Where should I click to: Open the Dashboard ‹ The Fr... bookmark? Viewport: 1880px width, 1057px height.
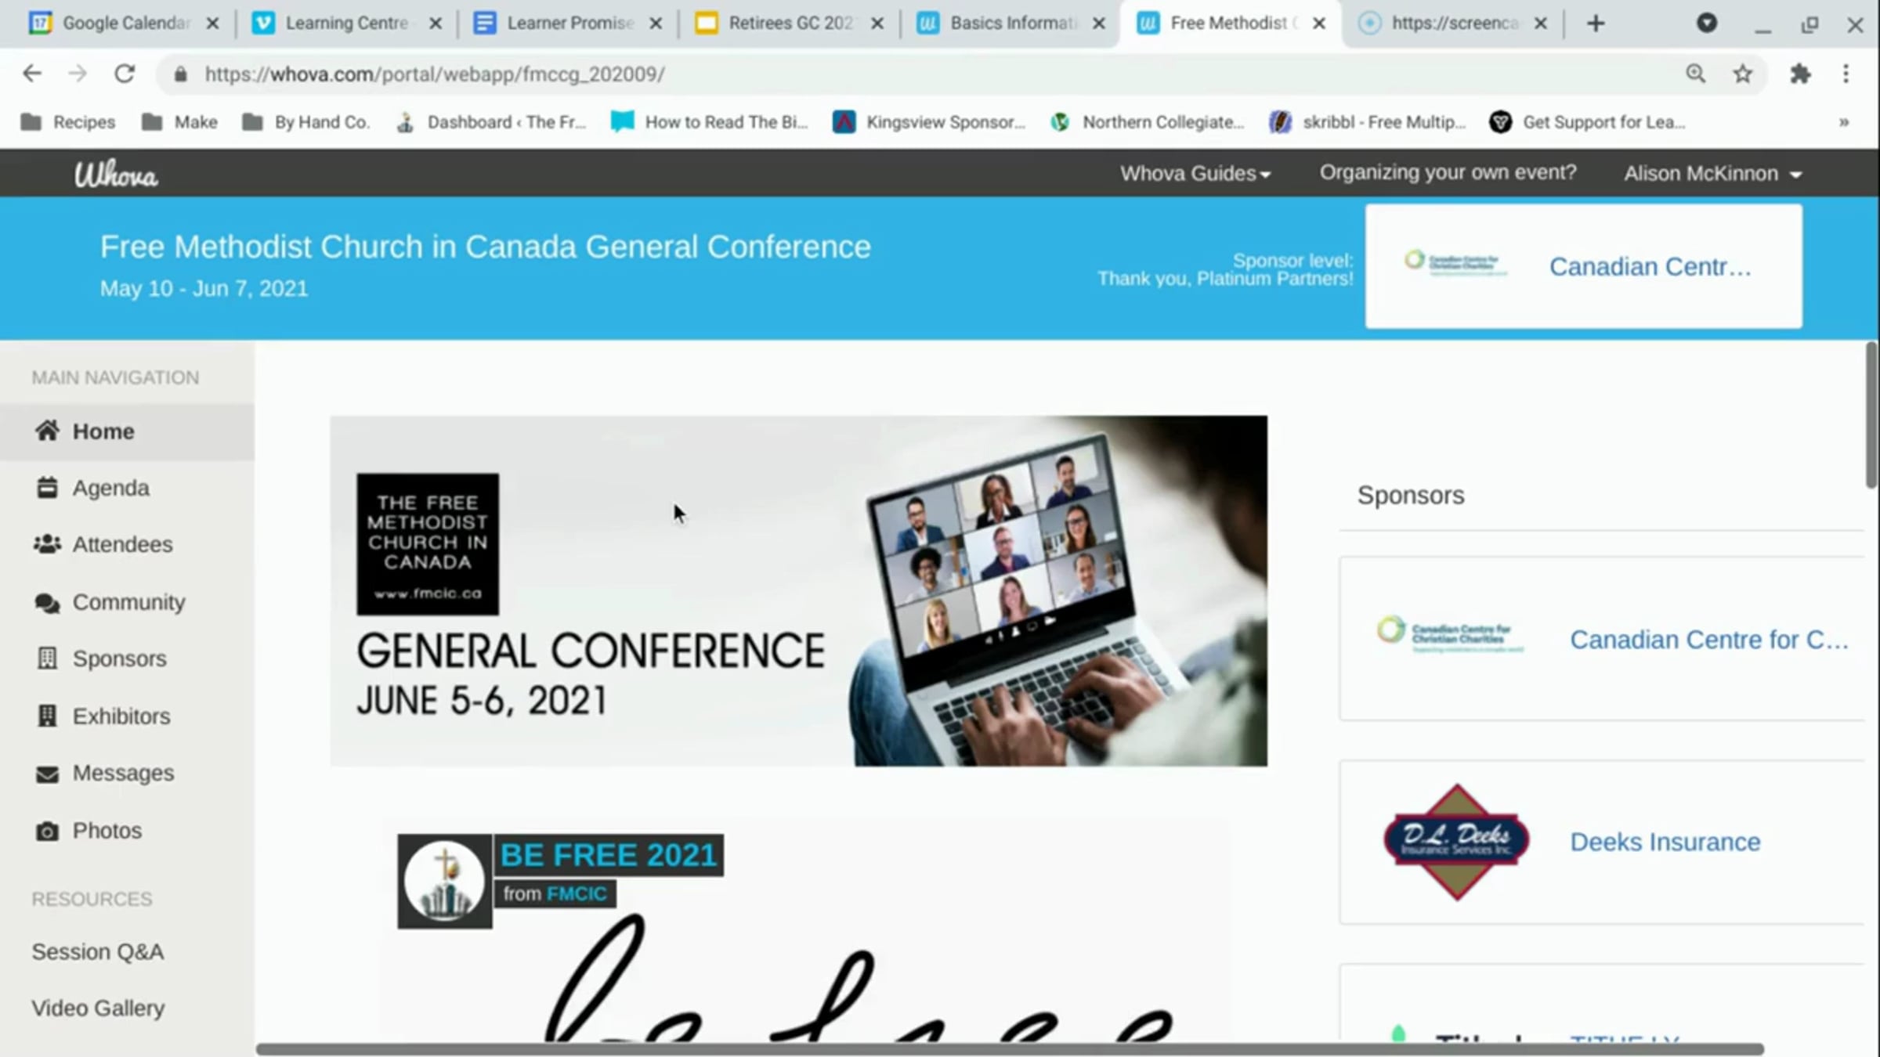490,122
